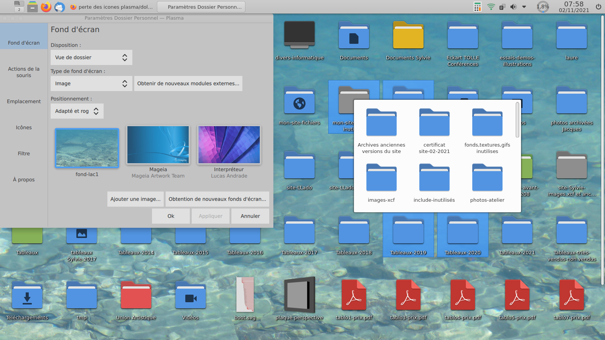The width and height of the screenshot is (605, 340).
Task: Open the red Union Artistique folder
Action: [x=136, y=295]
